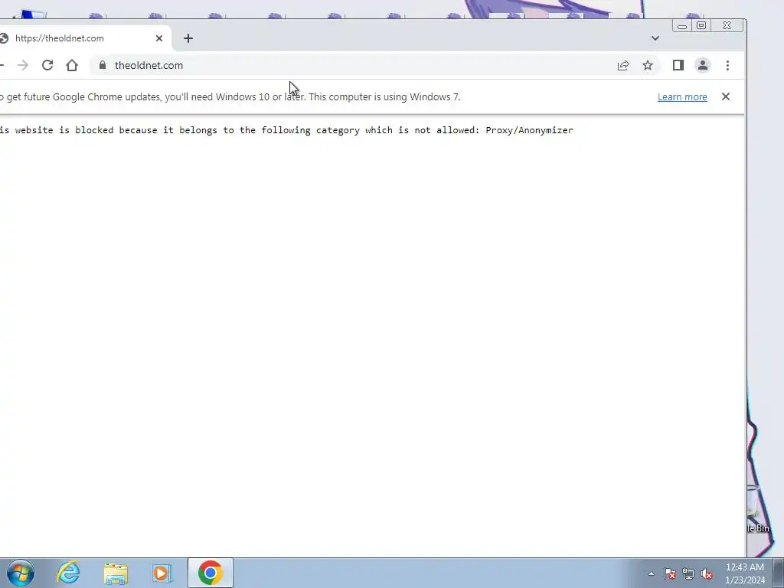784x588 pixels.
Task: Click the Show desktop strip
Action: 779,573
